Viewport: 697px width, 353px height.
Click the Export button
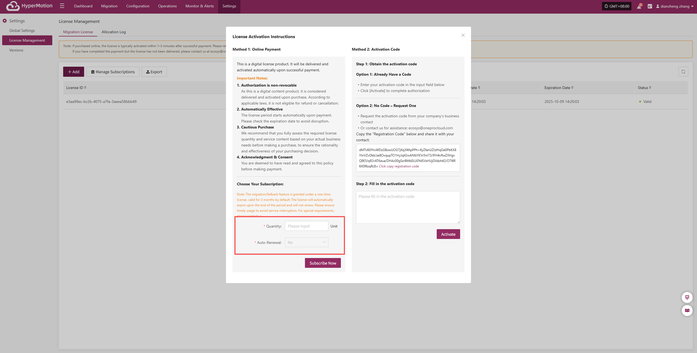154,72
